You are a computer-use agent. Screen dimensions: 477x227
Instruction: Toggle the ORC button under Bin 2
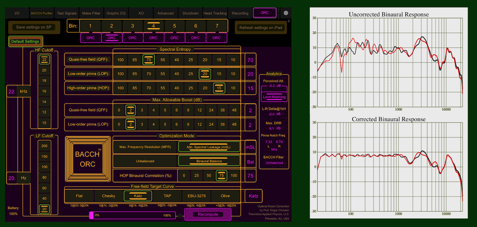(111, 38)
